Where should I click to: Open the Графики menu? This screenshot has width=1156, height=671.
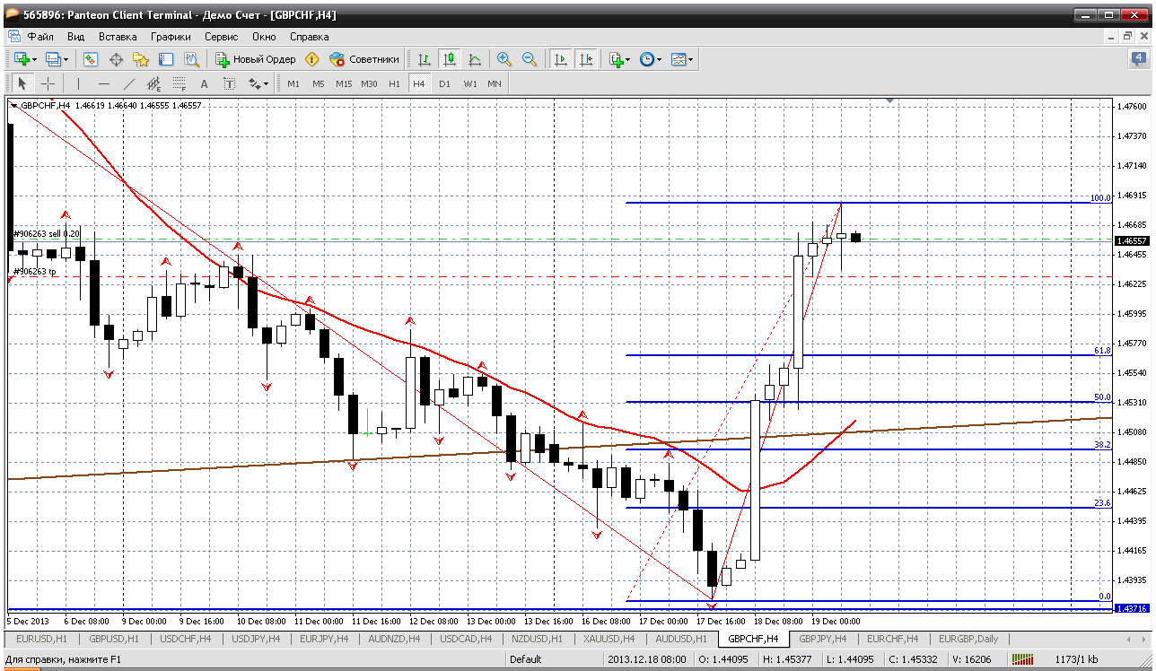[x=171, y=37]
